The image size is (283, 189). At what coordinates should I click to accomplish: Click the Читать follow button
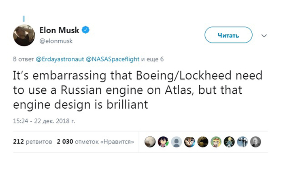[x=228, y=35]
